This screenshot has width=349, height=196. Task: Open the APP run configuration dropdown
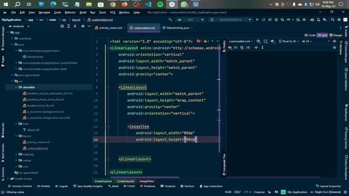tap(191, 20)
